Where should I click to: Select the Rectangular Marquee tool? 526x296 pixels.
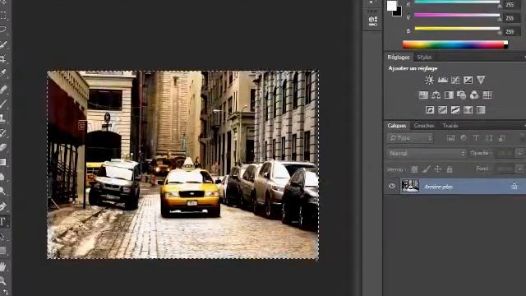point(3,15)
